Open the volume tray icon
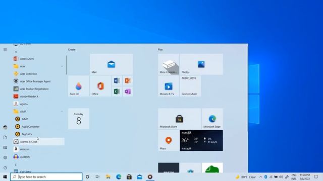Screen dimensions: 323x181 (x=281, y=177)
